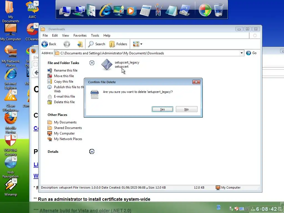This screenshot has width=284, height=213.
Task: Open the Tools menu
Action: tap(95, 35)
